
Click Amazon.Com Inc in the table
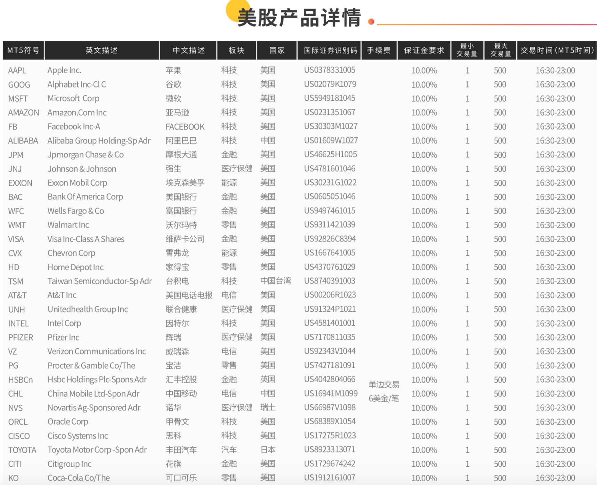click(x=77, y=113)
